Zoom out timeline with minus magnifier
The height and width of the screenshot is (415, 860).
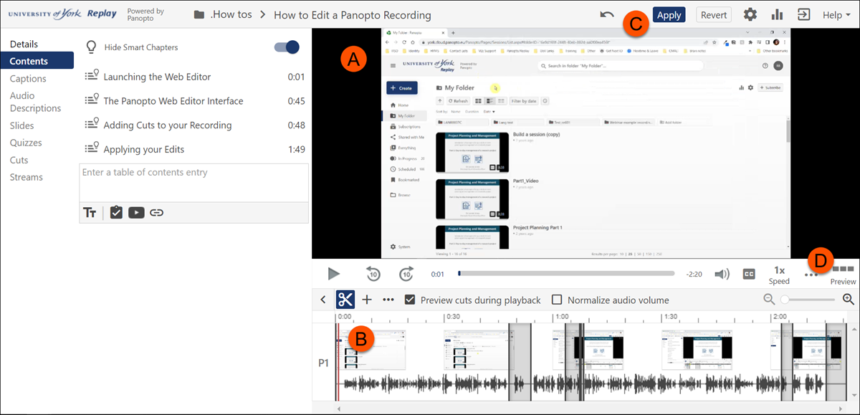[770, 300]
